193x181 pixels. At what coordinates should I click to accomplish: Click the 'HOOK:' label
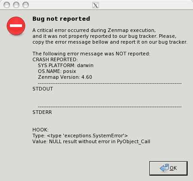[40, 130]
